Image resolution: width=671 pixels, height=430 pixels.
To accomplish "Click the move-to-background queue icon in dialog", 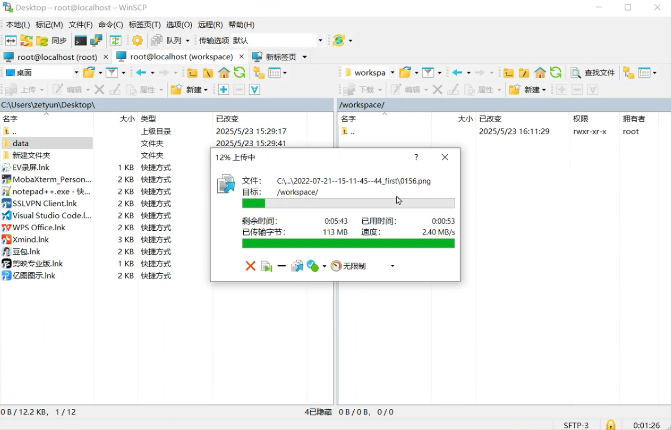I will tap(297, 266).
